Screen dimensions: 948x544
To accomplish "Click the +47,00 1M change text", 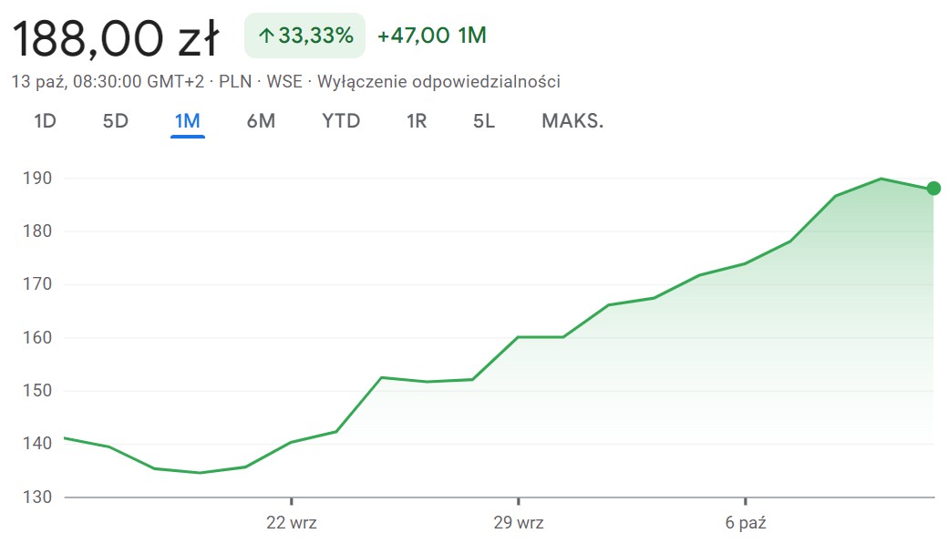I will click(431, 36).
